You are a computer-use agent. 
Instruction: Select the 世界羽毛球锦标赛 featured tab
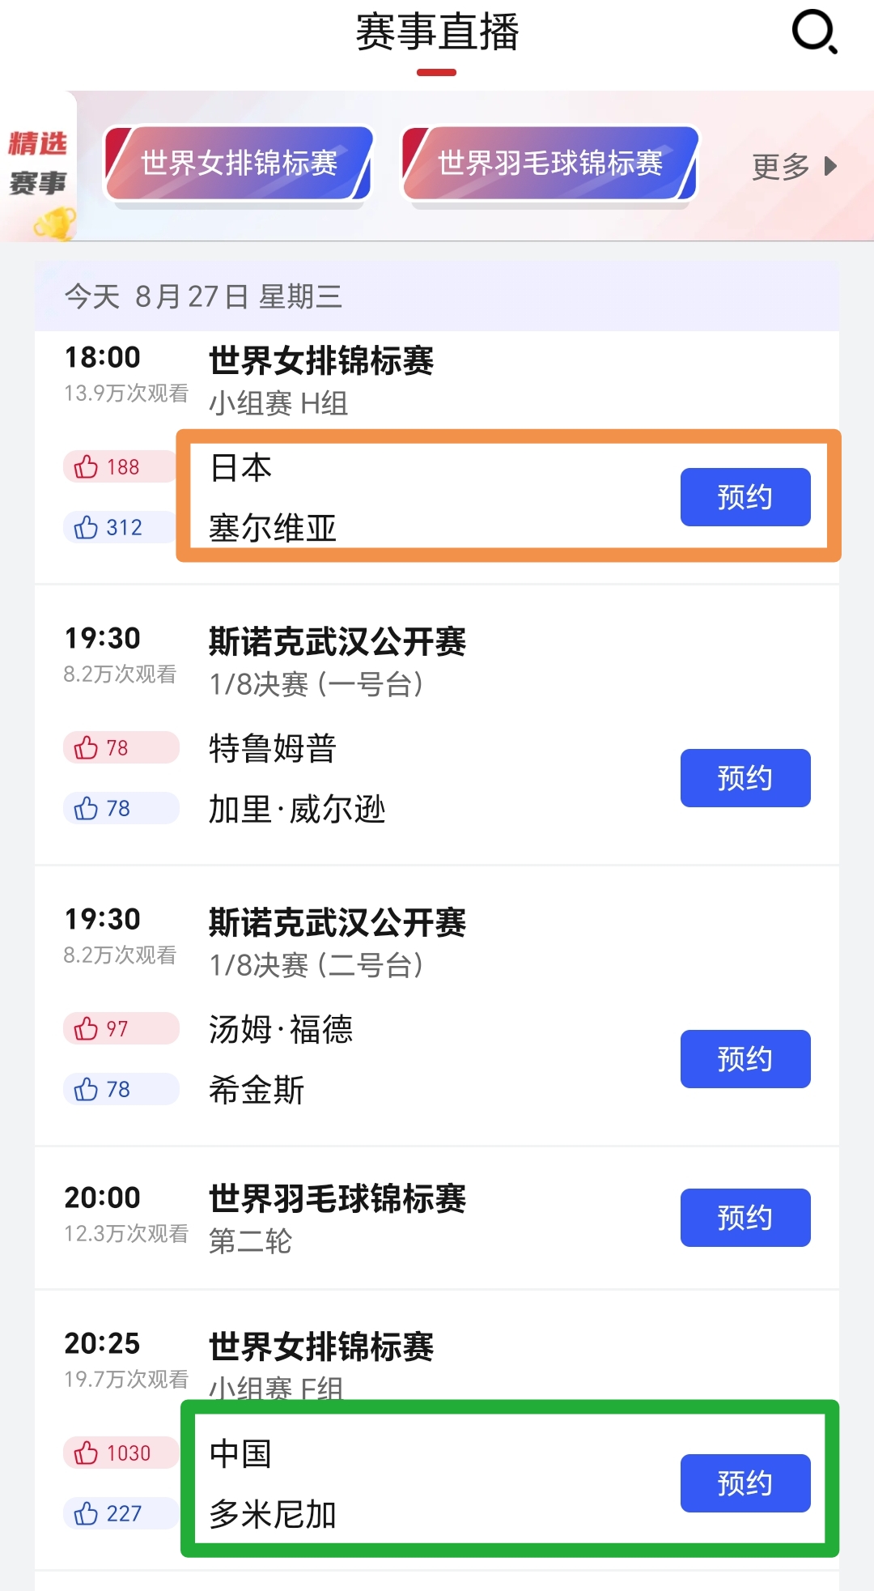(x=550, y=164)
